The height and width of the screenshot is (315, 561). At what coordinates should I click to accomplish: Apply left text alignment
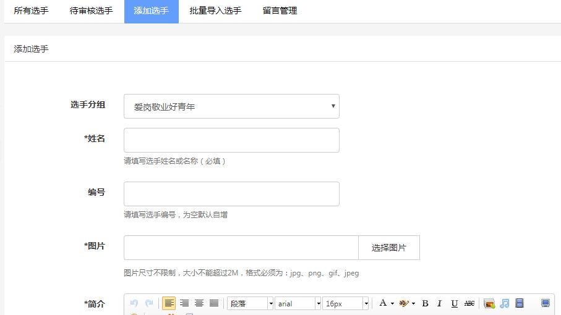point(169,303)
